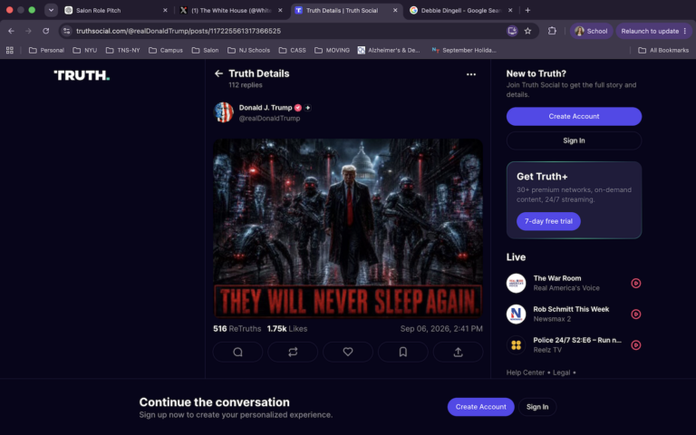
Task: Click install app icon in address bar
Action: point(512,31)
